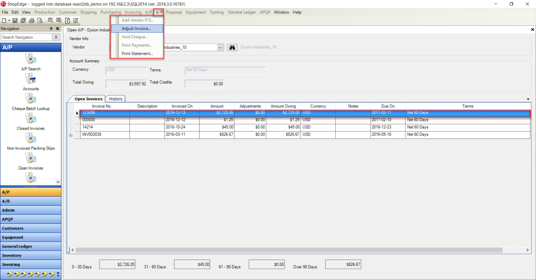
Task: Click the Delete Row toolbar icon
Action: [59, 20]
